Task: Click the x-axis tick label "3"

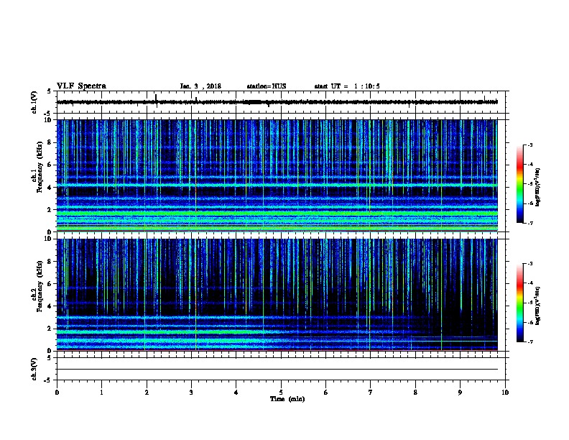Action: point(191,393)
